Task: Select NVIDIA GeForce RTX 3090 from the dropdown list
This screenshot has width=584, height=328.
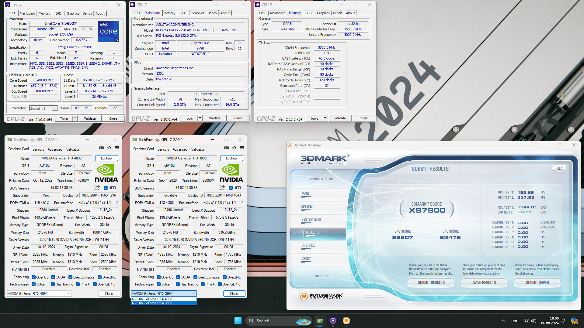Action: coord(164,303)
